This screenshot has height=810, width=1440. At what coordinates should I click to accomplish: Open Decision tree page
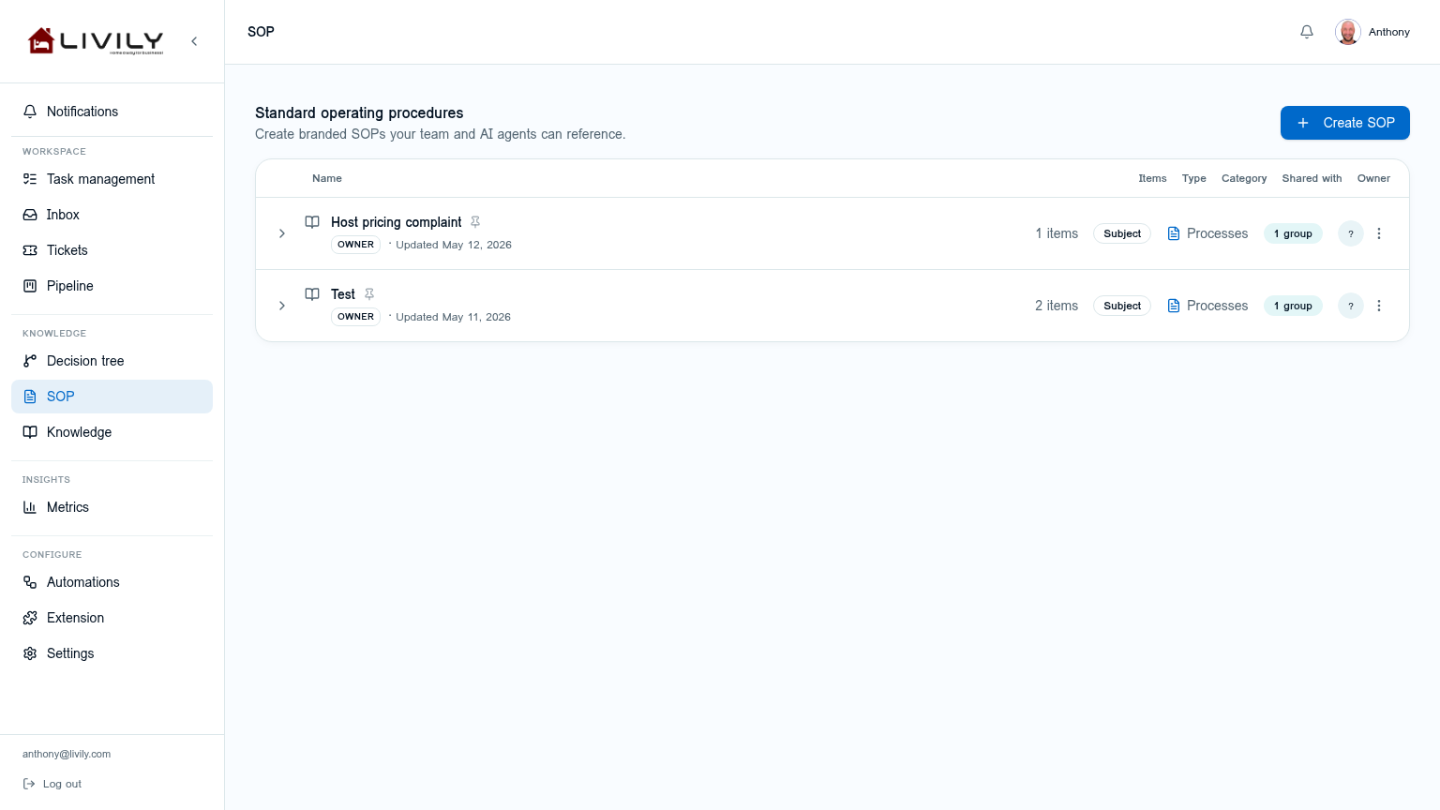tap(112, 361)
